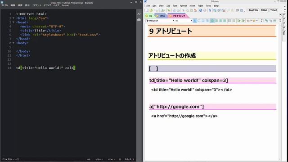Click the スペース indentation setting in status bar
This screenshot has width=288, height=162.
(130, 159)
